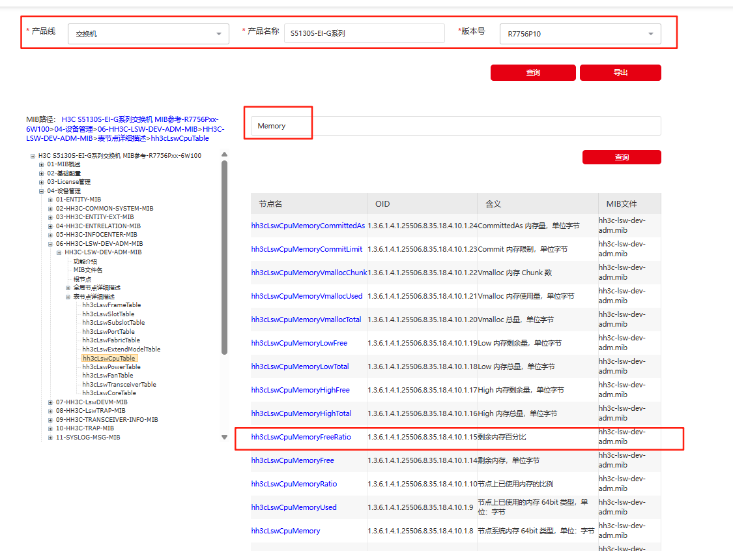This screenshot has width=733, height=551.
Task: Click the 查询 button beside 导出
Action: (533, 72)
